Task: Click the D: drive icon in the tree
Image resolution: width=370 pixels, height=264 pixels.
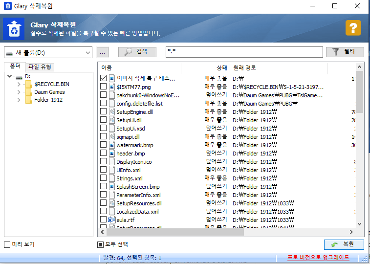Action: pos(19,77)
